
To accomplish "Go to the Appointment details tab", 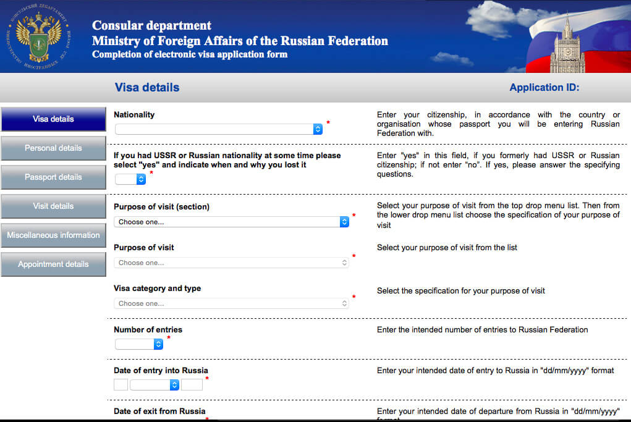I will pos(53,264).
